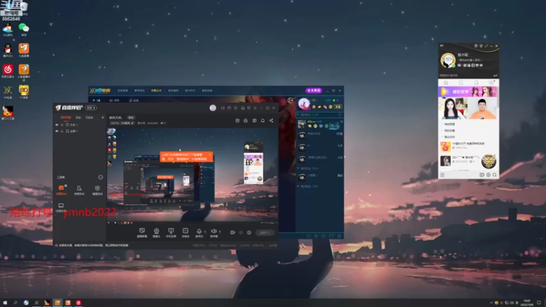This screenshot has height=307, width=546.
Task: Lock the first source layer
Action: tap(62, 125)
